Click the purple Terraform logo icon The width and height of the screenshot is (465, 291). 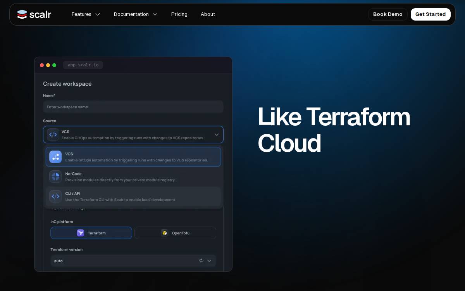click(81, 233)
